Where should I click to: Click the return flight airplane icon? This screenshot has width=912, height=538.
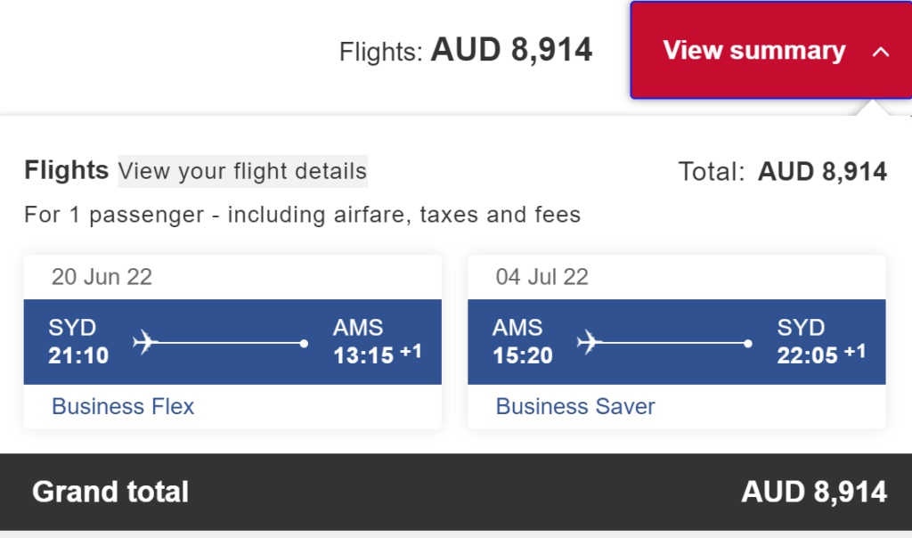[590, 342]
